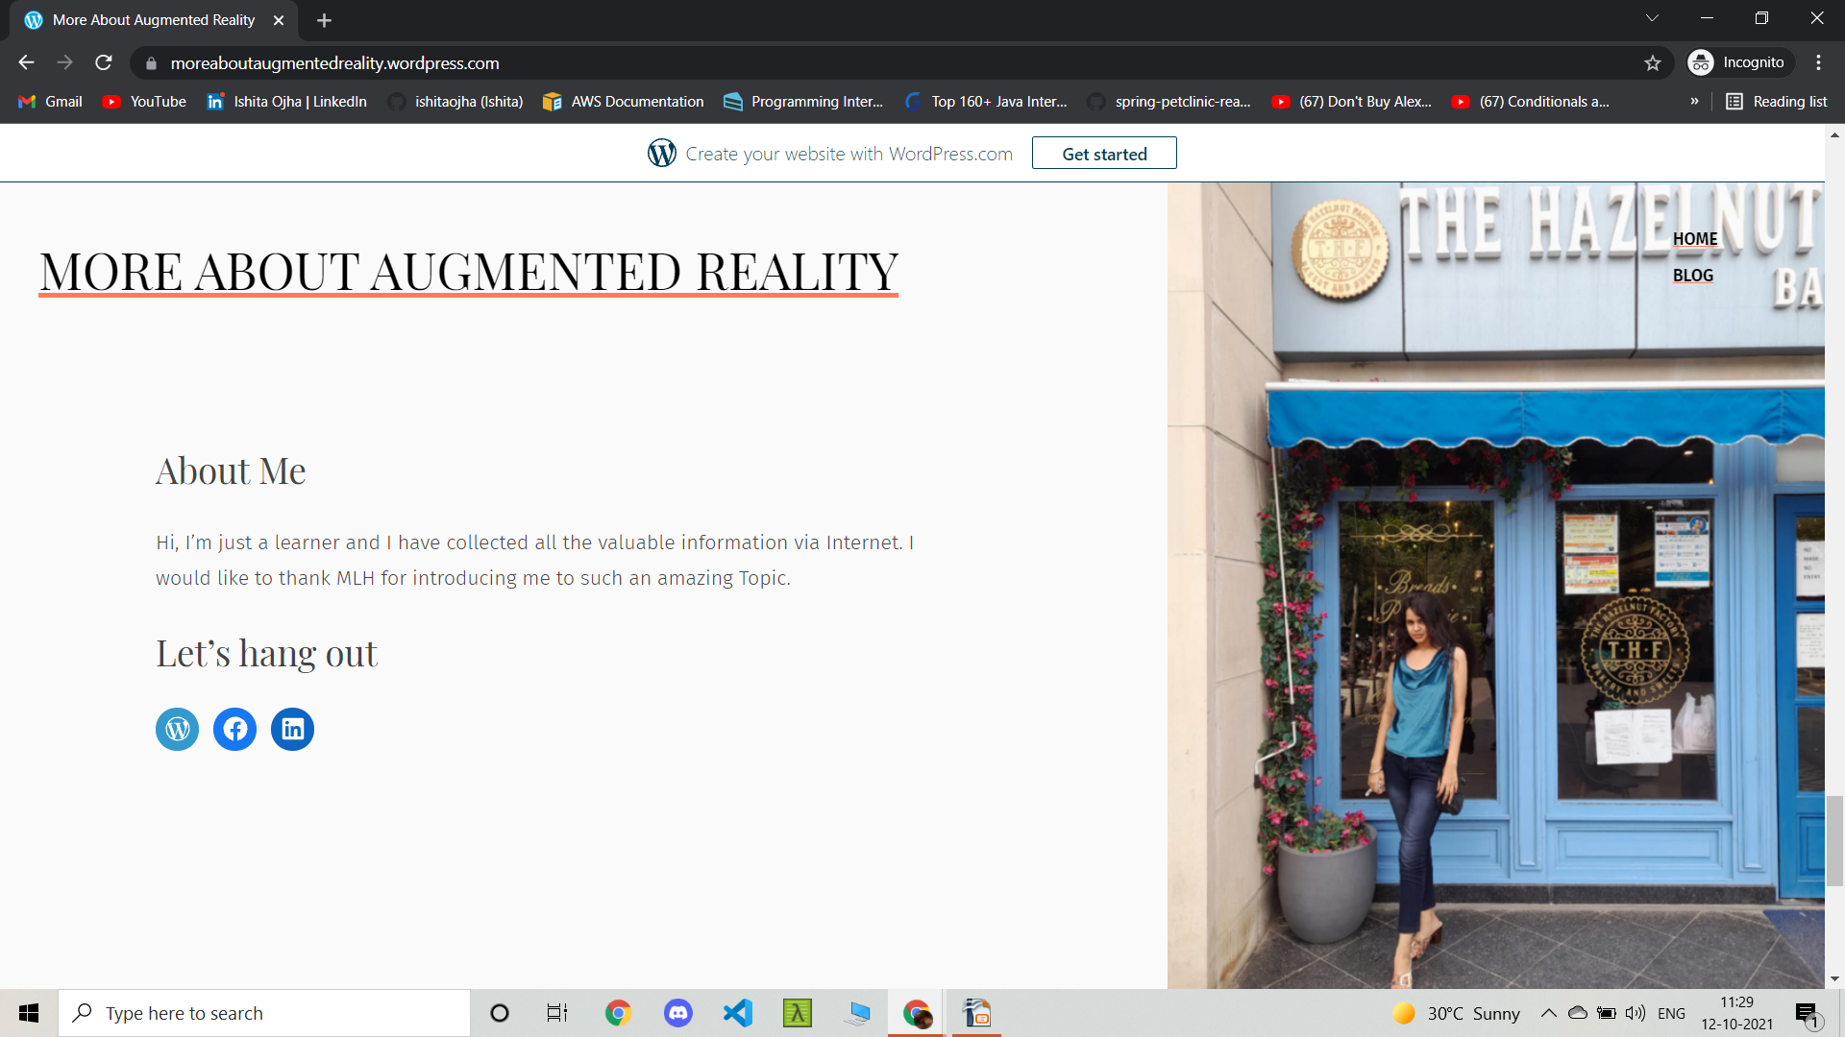Open the tab search dropdown arrow
The image size is (1845, 1037).
click(x=1652, y=18)
